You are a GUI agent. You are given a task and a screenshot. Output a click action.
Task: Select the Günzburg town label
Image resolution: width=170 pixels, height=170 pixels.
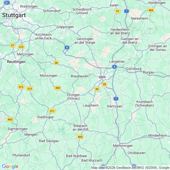pos(134,69)
